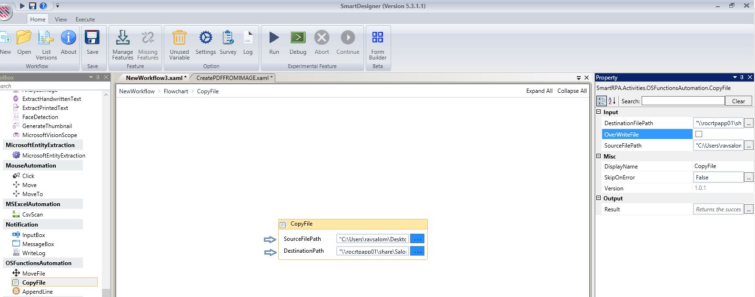
Task: Switch to the View ribbon tab
Action: tap(61, 19)
